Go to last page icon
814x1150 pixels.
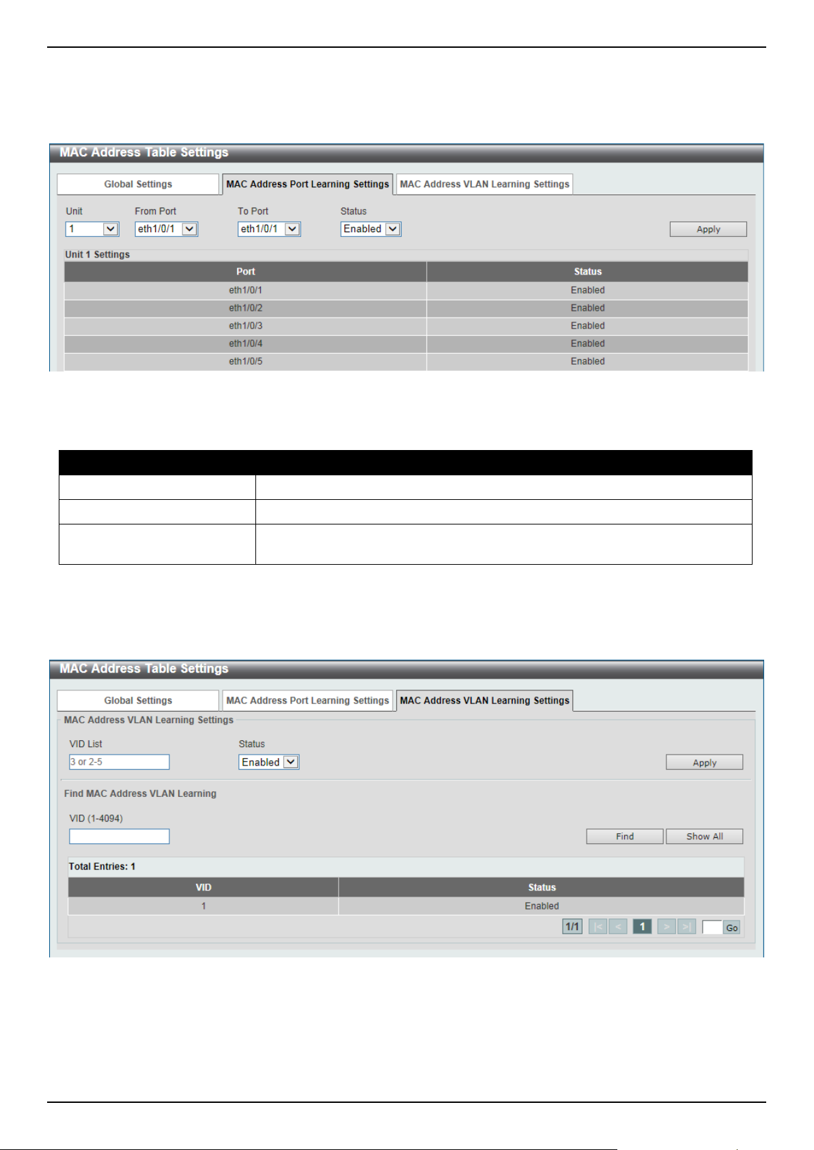coord(687,927)
